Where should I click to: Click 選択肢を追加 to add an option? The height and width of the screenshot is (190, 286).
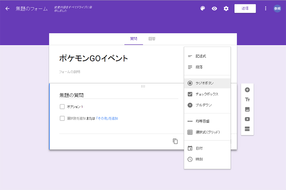coord(76,118)
